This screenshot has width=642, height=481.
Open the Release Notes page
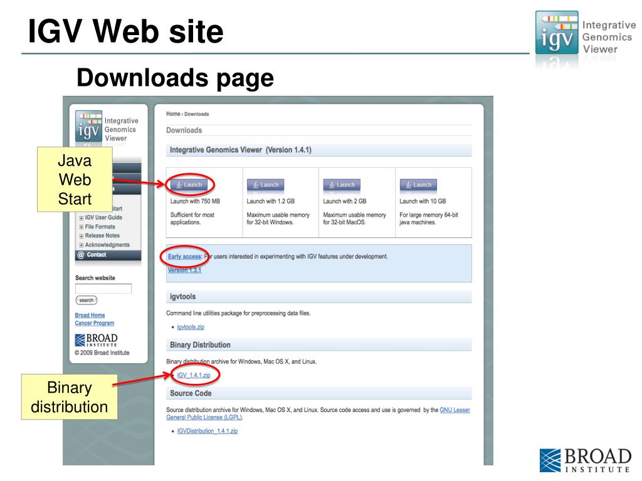click(102, 235)
